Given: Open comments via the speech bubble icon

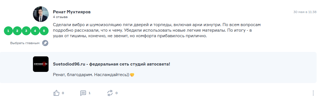Looking at the screenshot, I should (83, 93).
